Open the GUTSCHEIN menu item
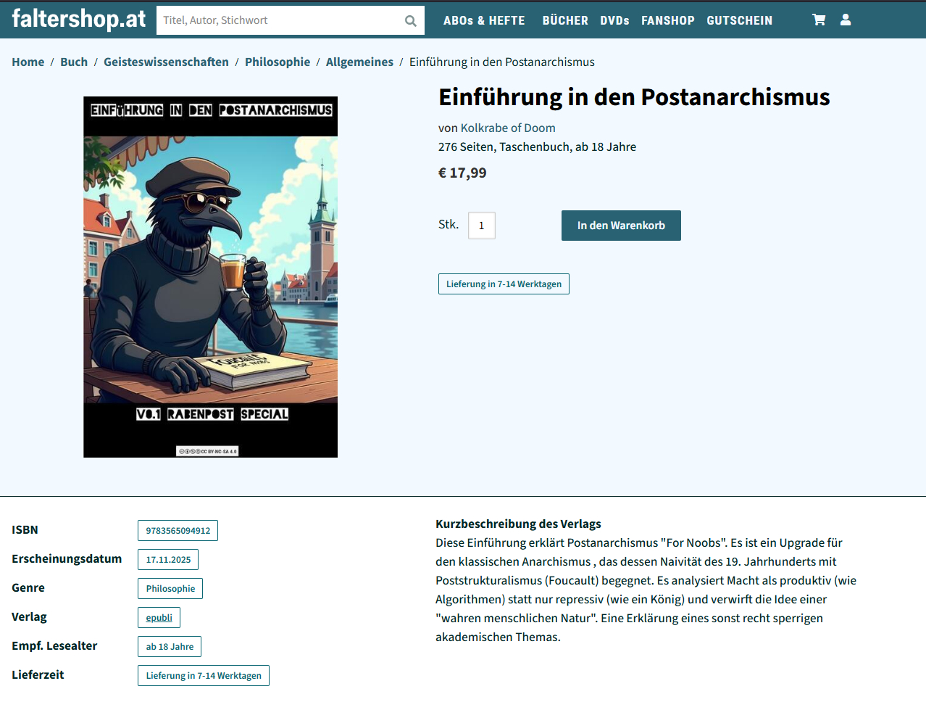Viewport: 926px width, 702px height. pos(740,21)
